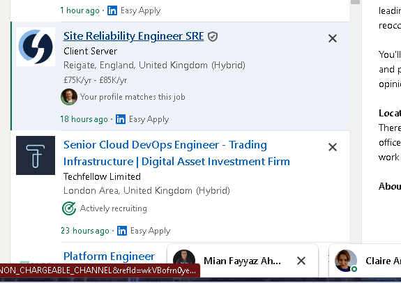Click the Client Server company logo
401x283 pixels.
[x=36, y=47]
